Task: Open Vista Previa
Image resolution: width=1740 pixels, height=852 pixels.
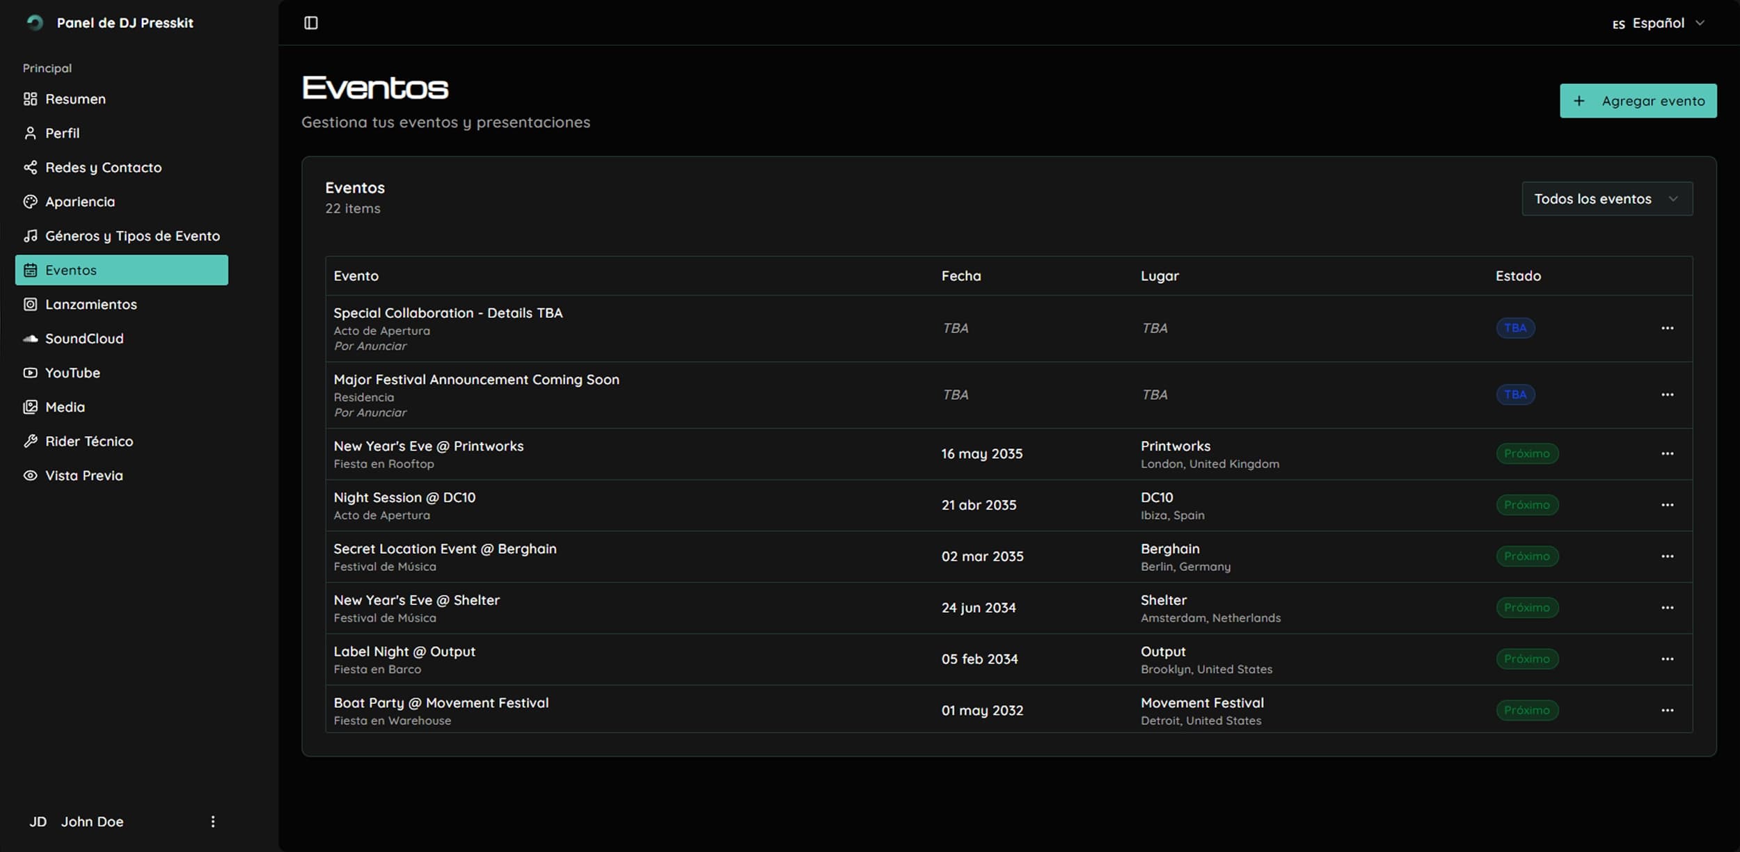Action: 83,475
